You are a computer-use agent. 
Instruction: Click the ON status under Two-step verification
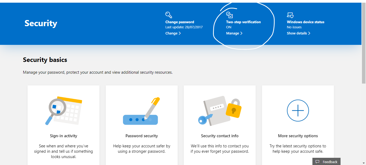pyautogui.click(x=229, y=27)
